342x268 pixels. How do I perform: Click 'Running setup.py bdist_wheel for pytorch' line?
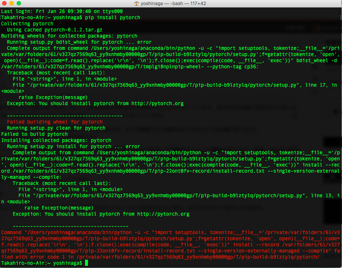point(79,42)
